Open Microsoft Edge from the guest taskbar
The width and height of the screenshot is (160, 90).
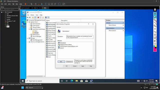[x=72, y=81]
